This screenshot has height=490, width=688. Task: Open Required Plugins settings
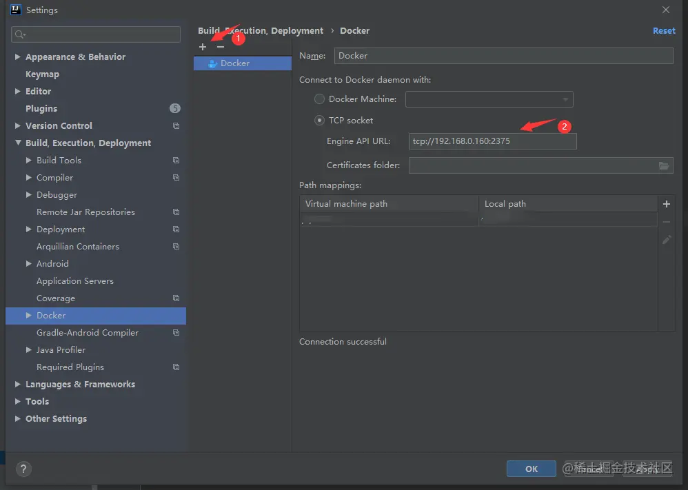point(70,367)
